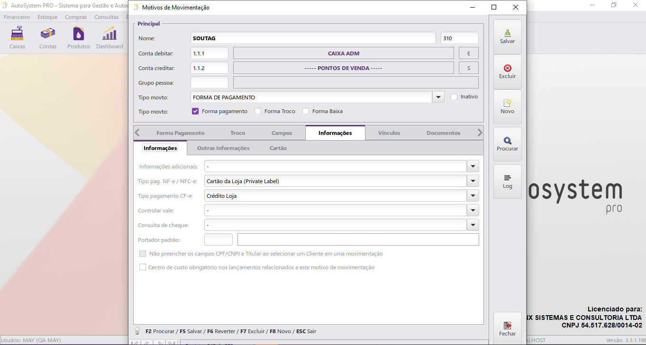Click the Salvar button
Screen dimensions: 646x345
coord(507,37)
